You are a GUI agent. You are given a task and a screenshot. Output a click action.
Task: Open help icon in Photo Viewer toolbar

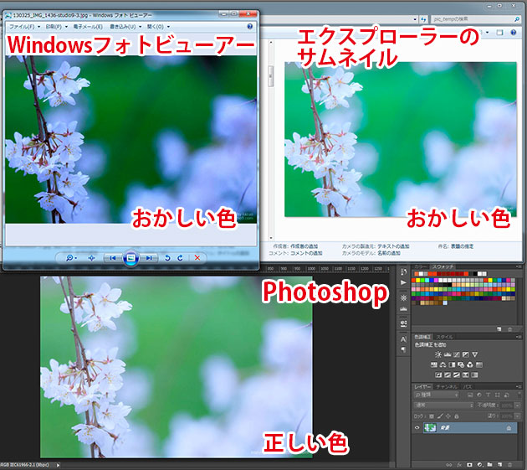point(250,26)
